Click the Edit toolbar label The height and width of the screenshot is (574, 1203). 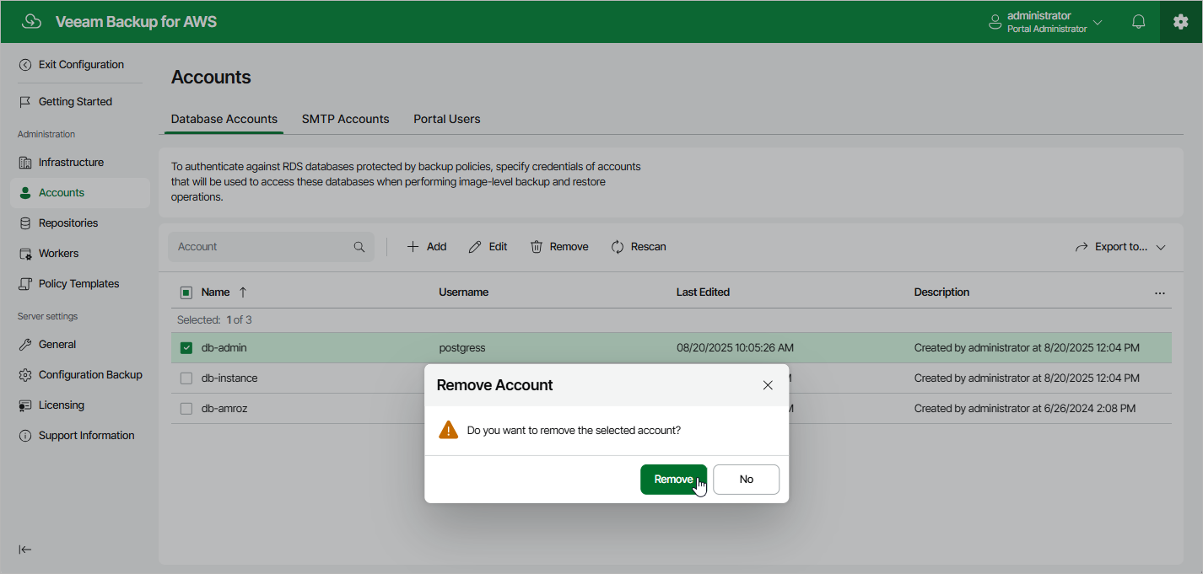499,247
